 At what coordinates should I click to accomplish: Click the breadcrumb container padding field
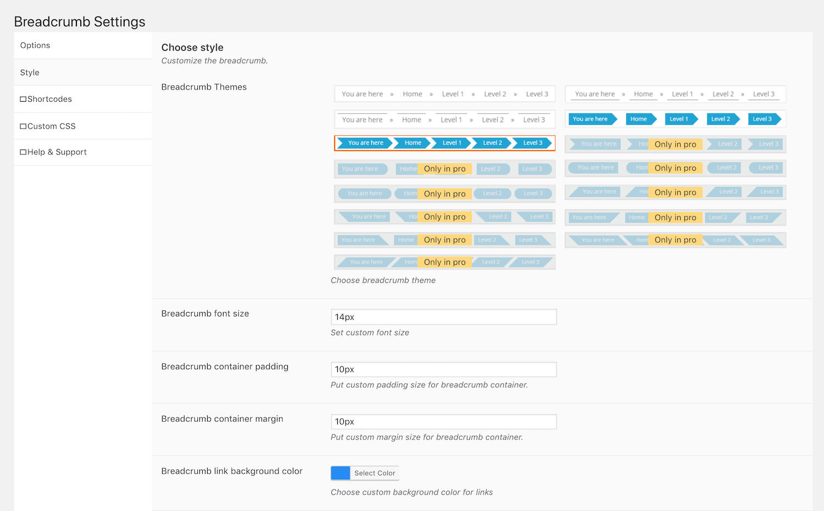443,369
